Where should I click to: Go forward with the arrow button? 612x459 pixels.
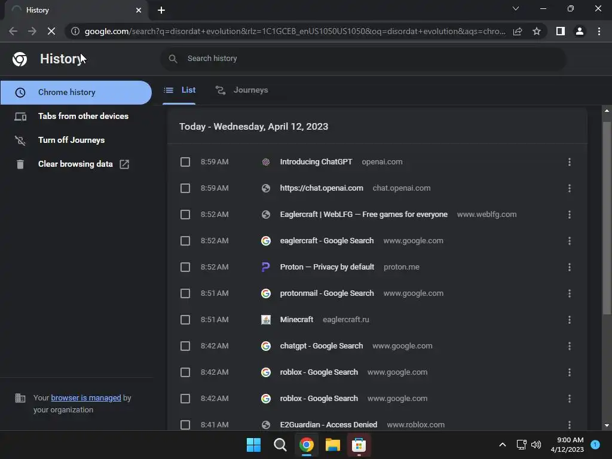pyautogui.click(x=32, y=31)
